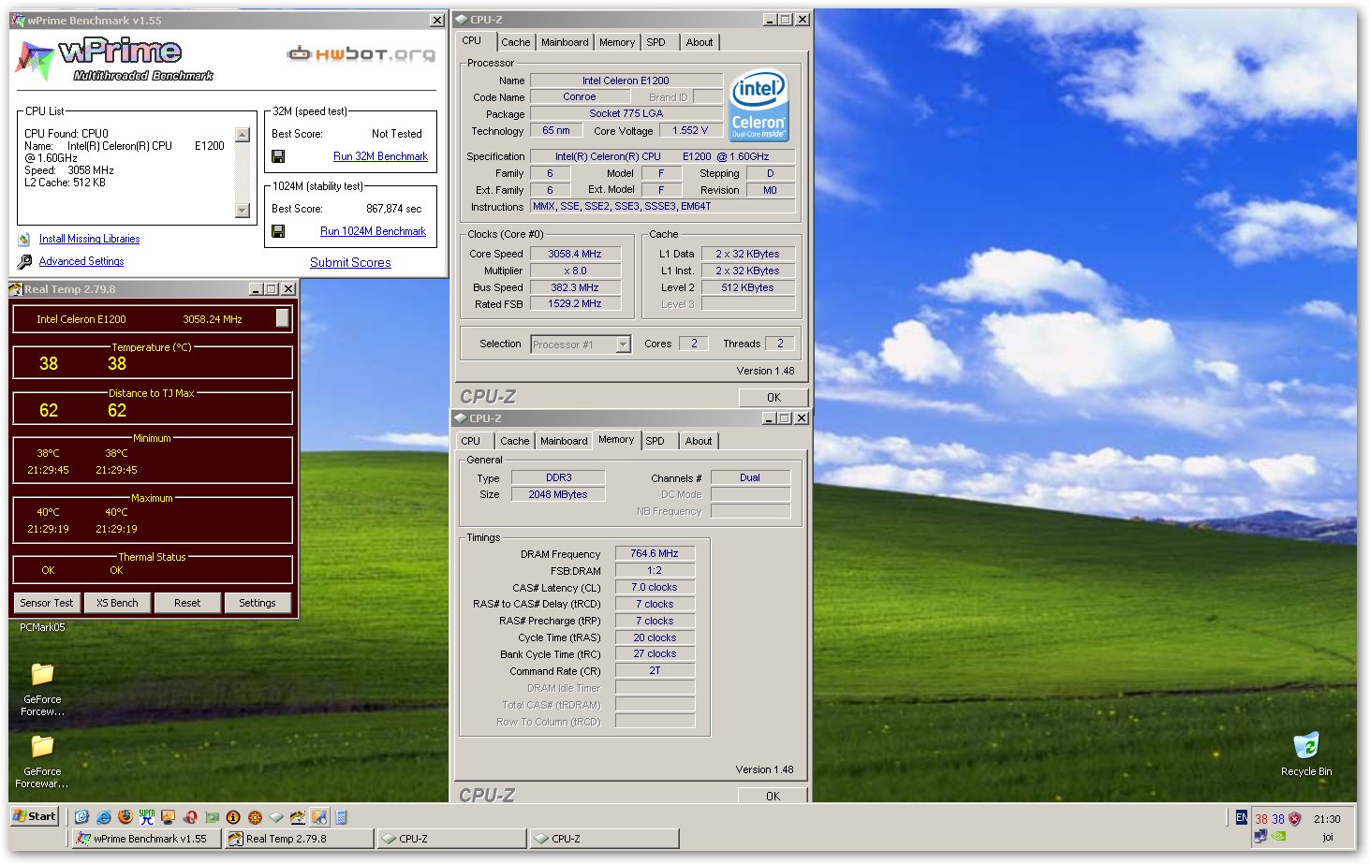The image size is (1370, 864).
Task: Click OK in the upper CPU-Z window
Action: tap(773, 397)
